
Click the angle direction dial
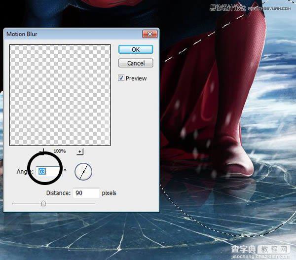pyautogui.click(x=83, y=172)
